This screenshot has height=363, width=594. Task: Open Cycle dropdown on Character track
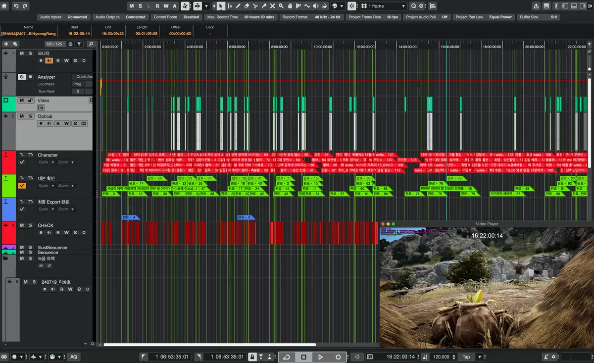[45, 162]
